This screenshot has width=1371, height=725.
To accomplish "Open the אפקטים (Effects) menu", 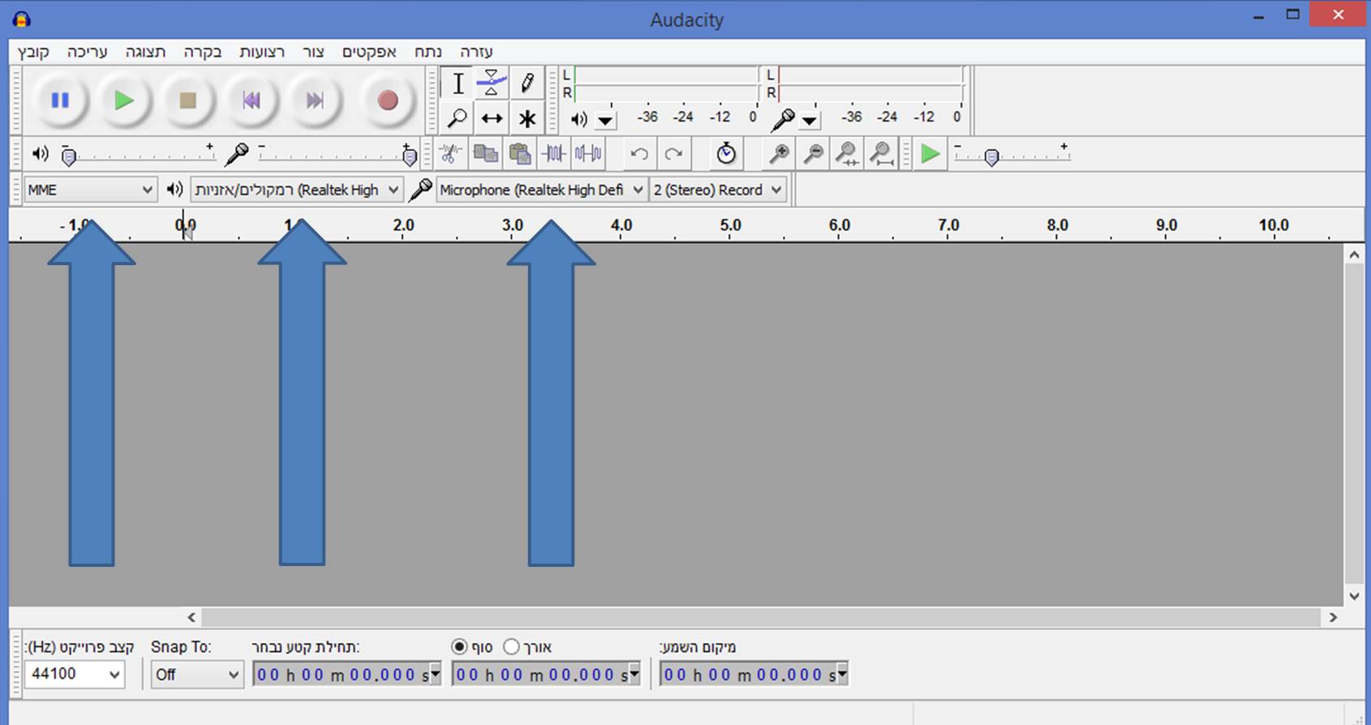I will 369,52.
